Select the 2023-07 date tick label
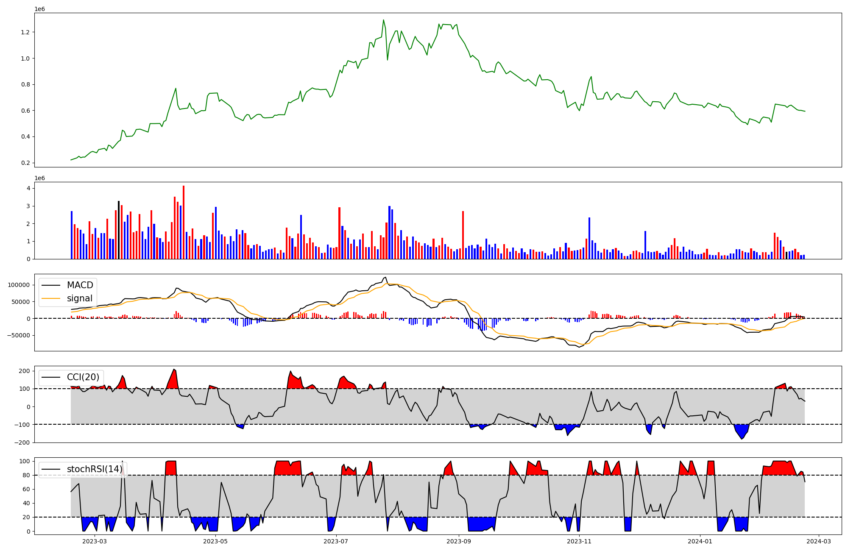 click(336, 541)
